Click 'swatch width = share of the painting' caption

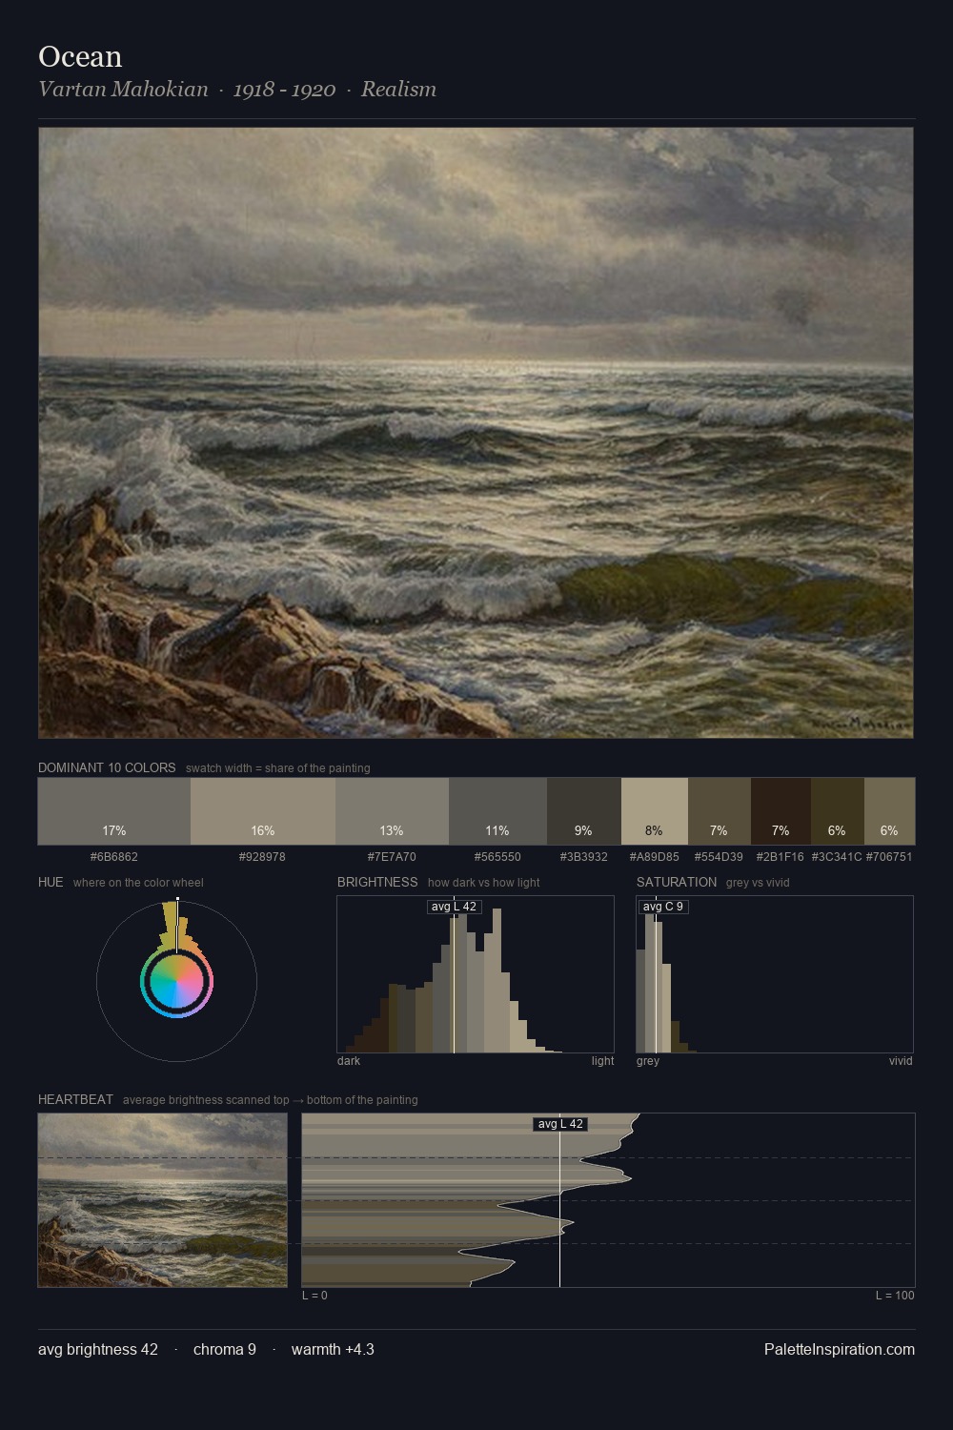(278, 768)
